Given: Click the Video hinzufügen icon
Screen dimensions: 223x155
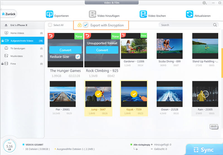Looking at the screenshot, I should [92, 14].
